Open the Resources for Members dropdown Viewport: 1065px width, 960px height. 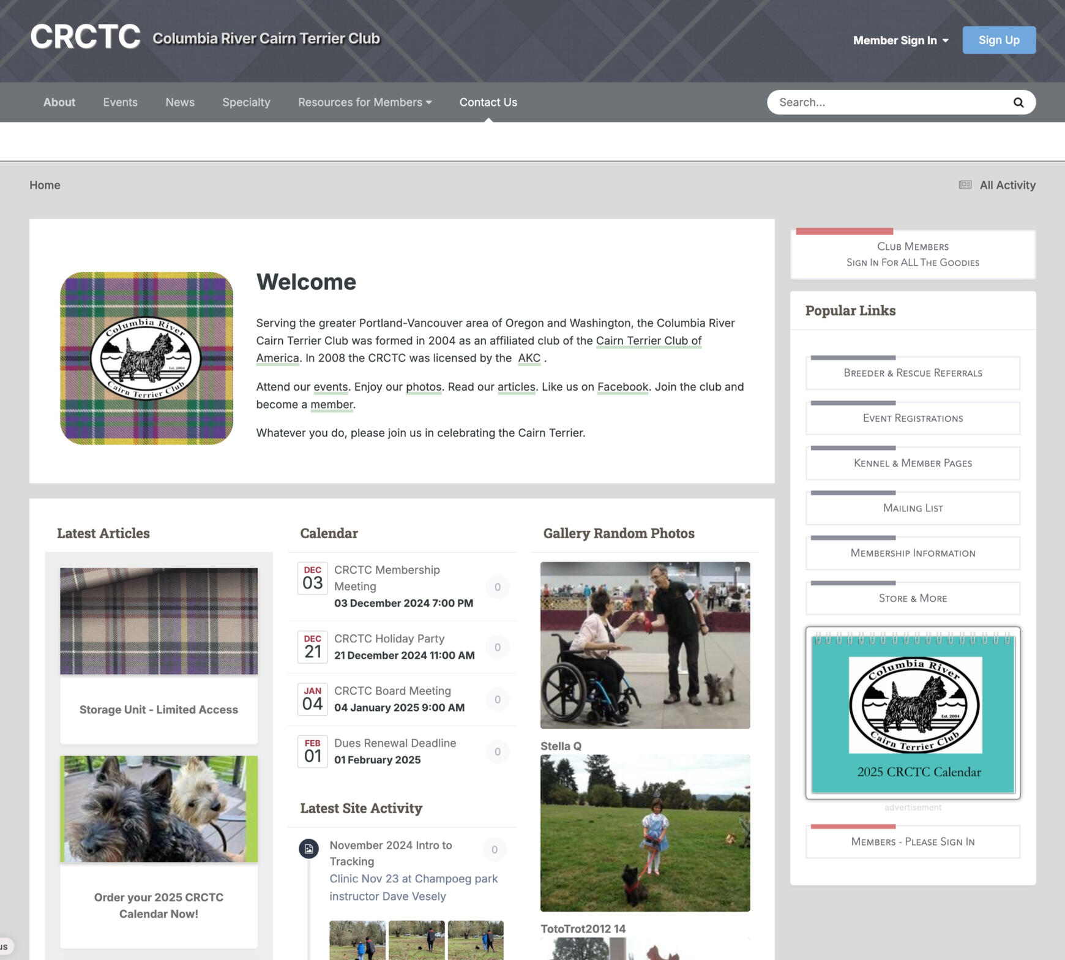[x=364, y=102]
